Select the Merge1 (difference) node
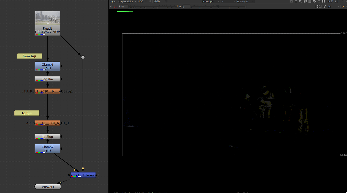Viewport: 347px width, 193px height. coord(83,175)
